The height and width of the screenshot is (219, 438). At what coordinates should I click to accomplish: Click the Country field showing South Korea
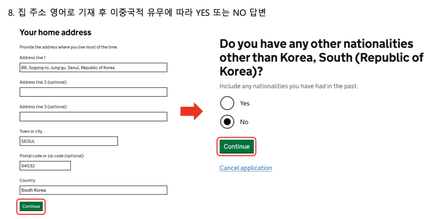93,190
